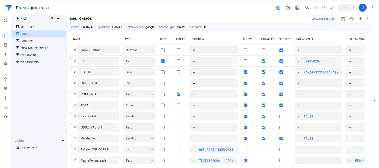This screenshot has width=379, height=168.
Task: Open the SAVE button dropdown arrow
Action: (354, 8)
